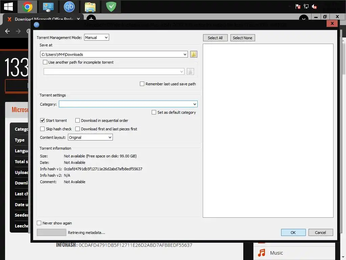This screenshot has height=260, width=346.
Task: Enable Download in sequential order
Action: coord(77,121)
